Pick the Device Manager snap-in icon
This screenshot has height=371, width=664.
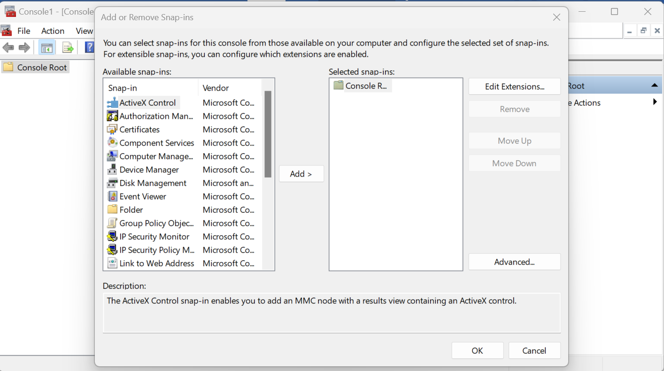pyautogui.click(x=112, y=170)
